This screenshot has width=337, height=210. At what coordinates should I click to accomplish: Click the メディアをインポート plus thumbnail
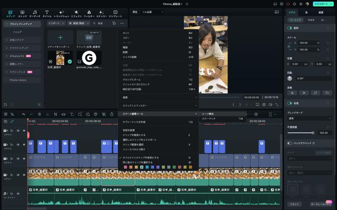click(60, 38)
